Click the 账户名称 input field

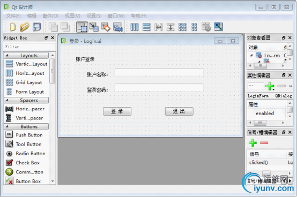pos(159,72)
